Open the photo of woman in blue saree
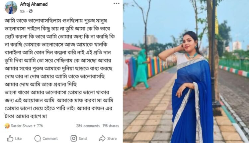Screen dimensions: 249x143 pyautogui.click(x=186, y=71)
